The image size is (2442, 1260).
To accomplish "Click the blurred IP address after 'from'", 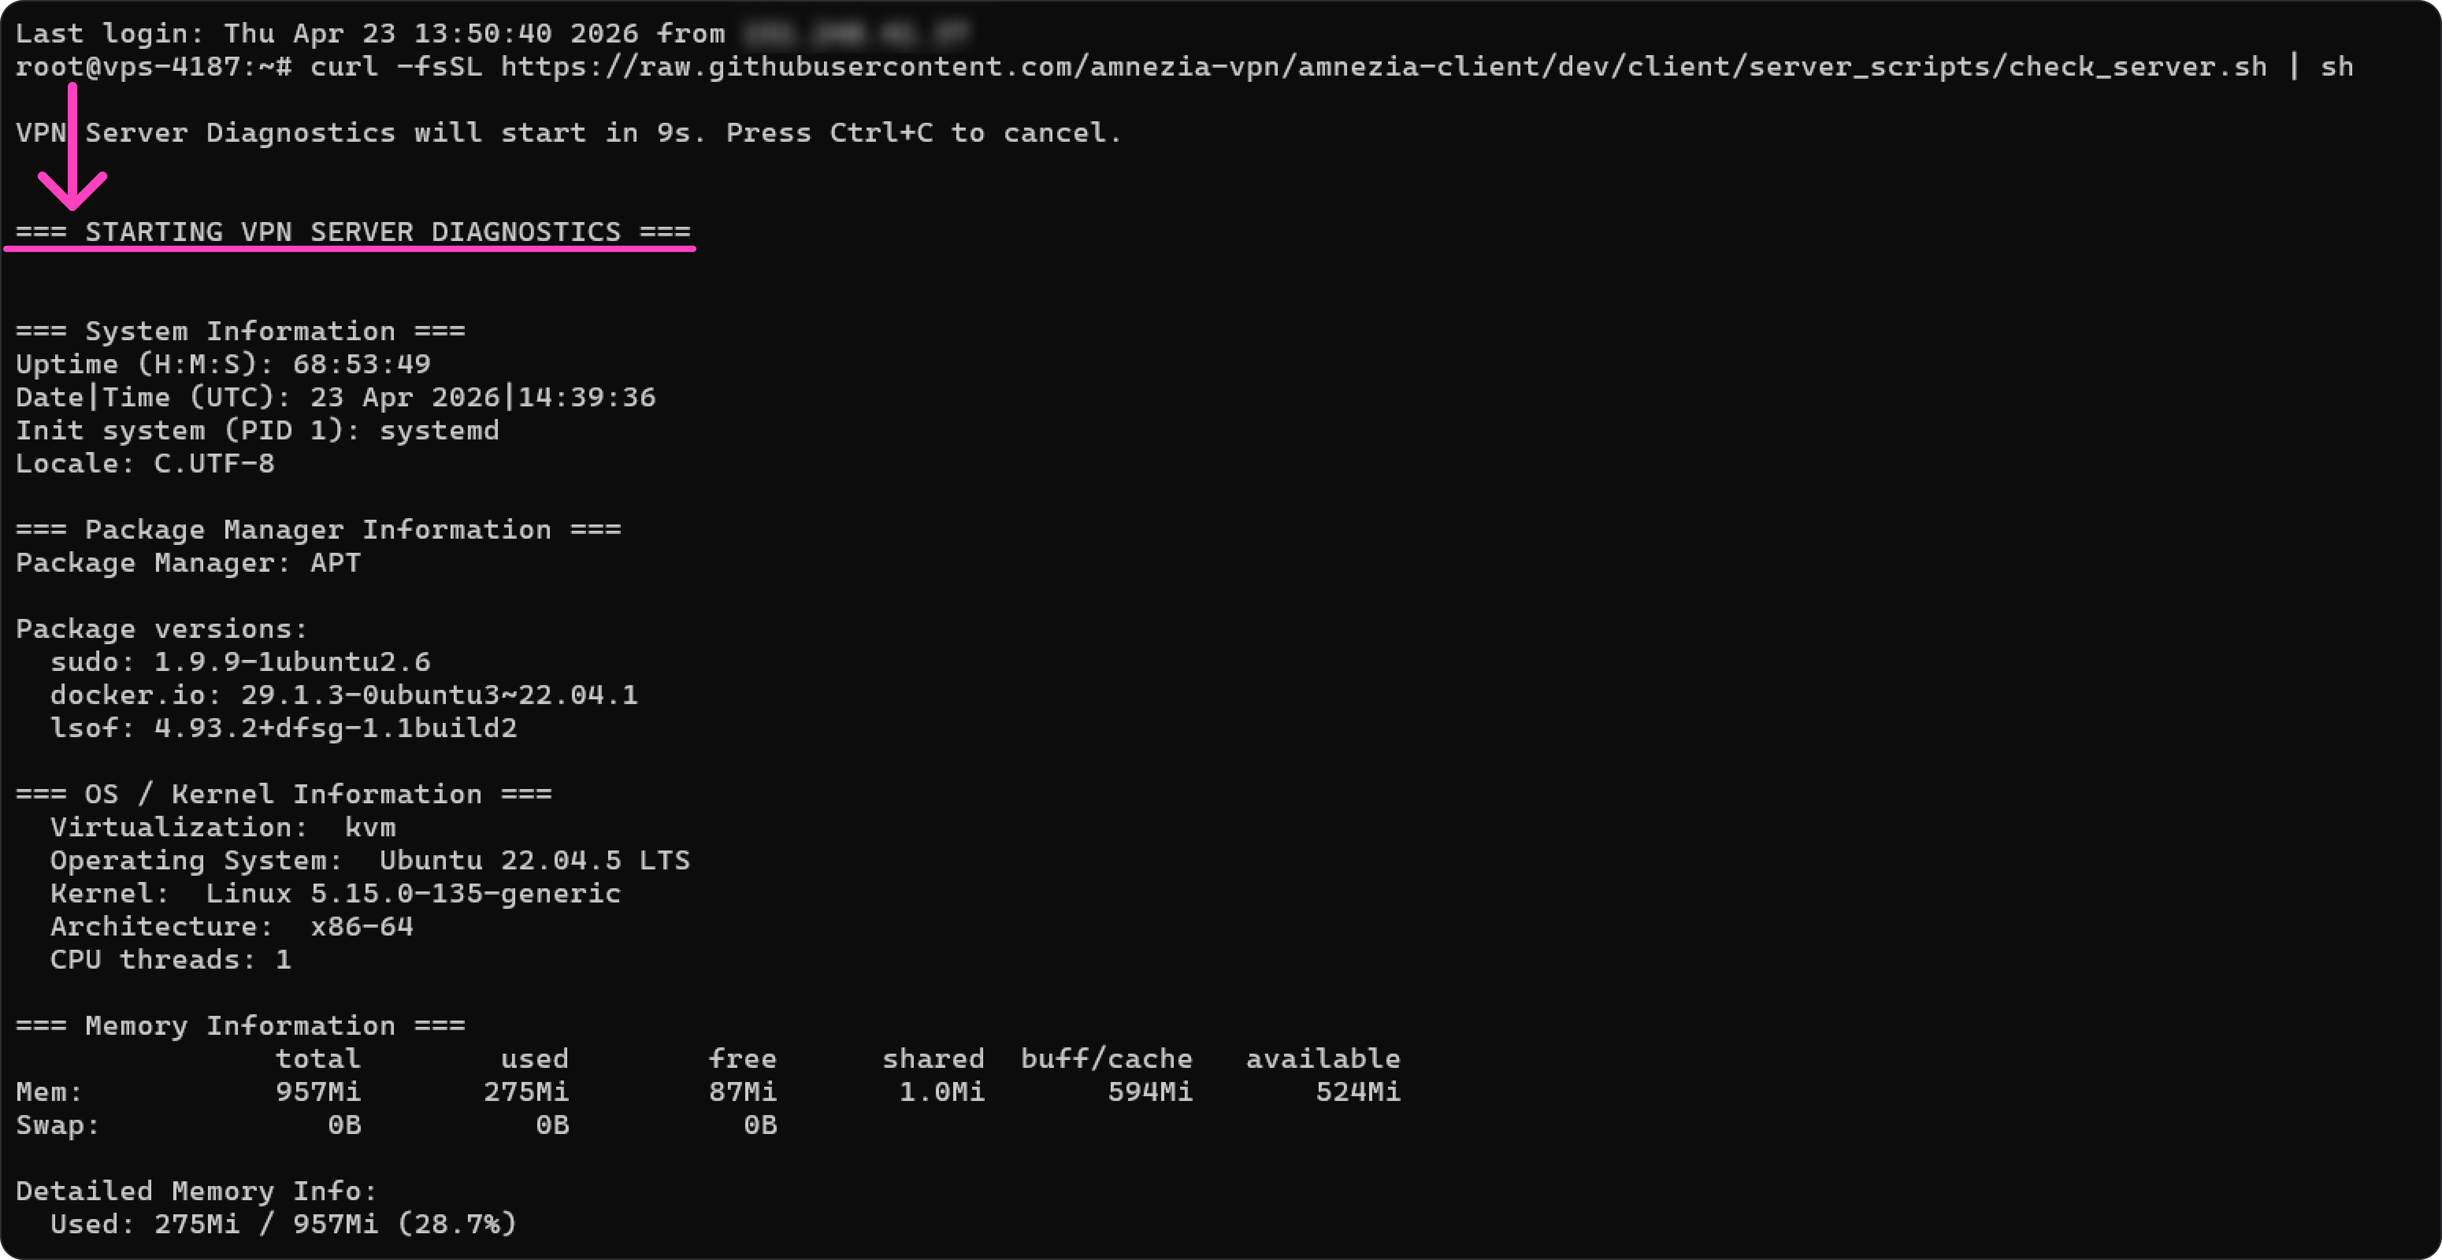I will (856, 34).
